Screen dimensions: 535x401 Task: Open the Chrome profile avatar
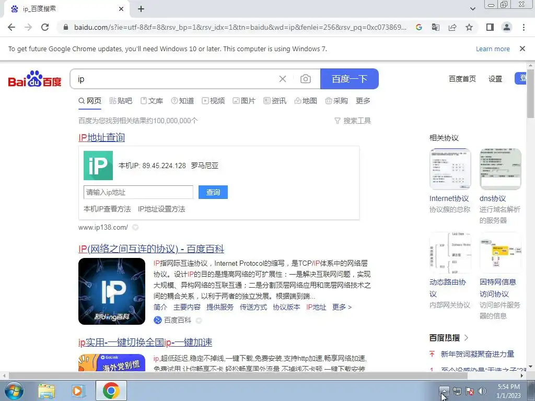507,27
